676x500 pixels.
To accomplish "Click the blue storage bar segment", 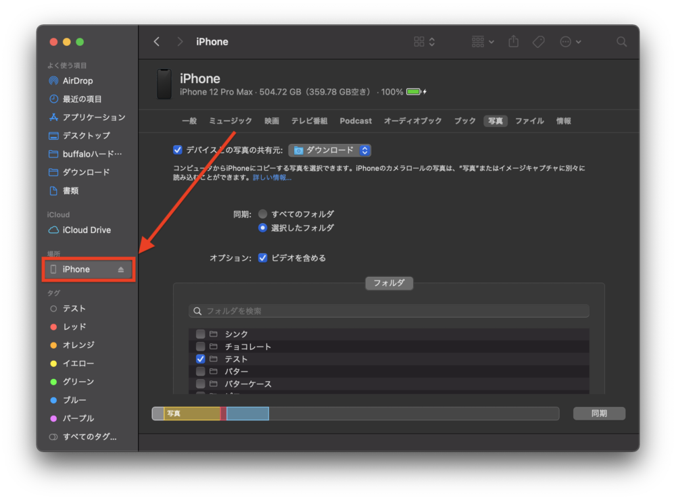I will [248, 414].
